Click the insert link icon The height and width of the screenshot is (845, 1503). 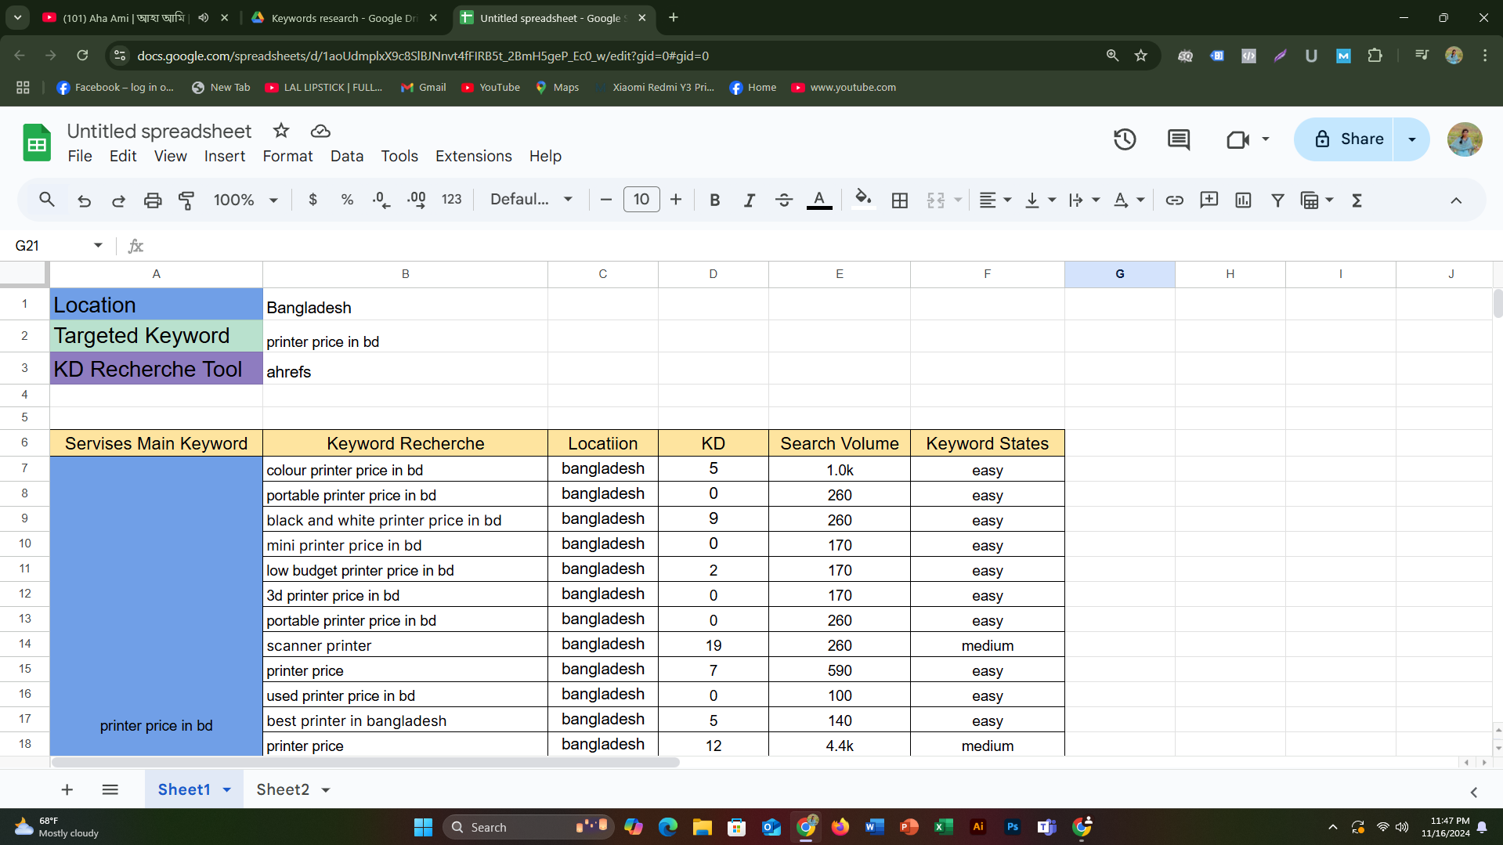pos(1174,200)
